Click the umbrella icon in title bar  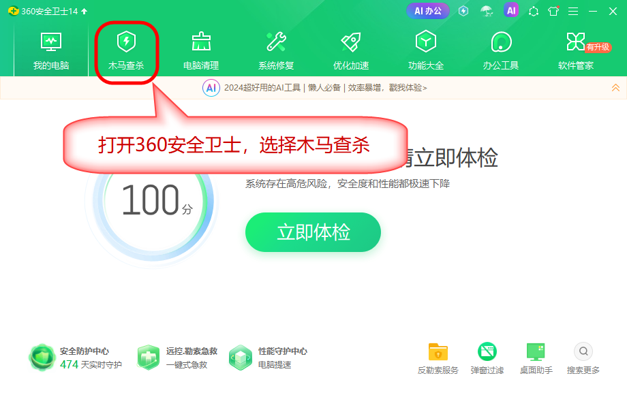(x=487, y=11)
